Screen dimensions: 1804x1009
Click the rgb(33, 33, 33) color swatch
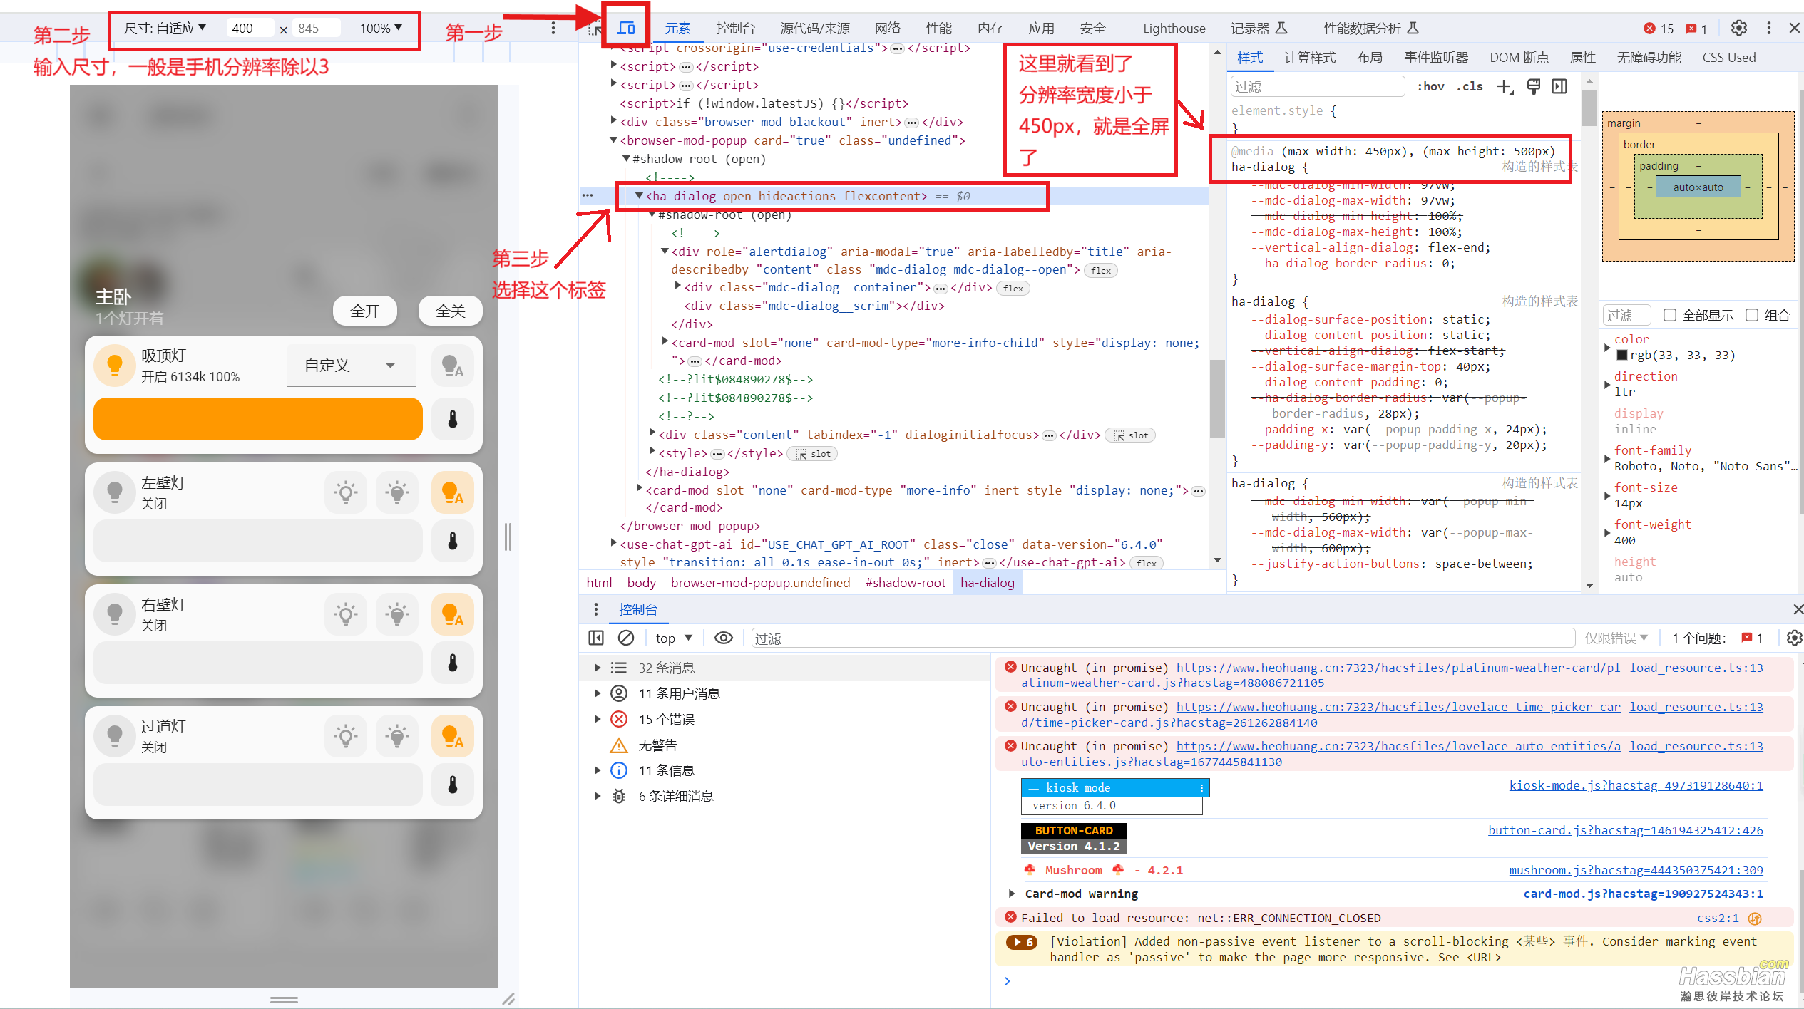[1621, 355]
